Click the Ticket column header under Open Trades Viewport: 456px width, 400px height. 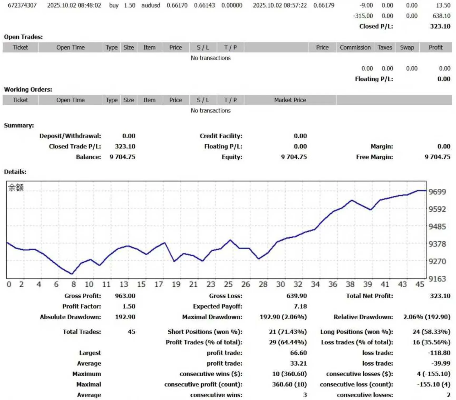point(20,47)
